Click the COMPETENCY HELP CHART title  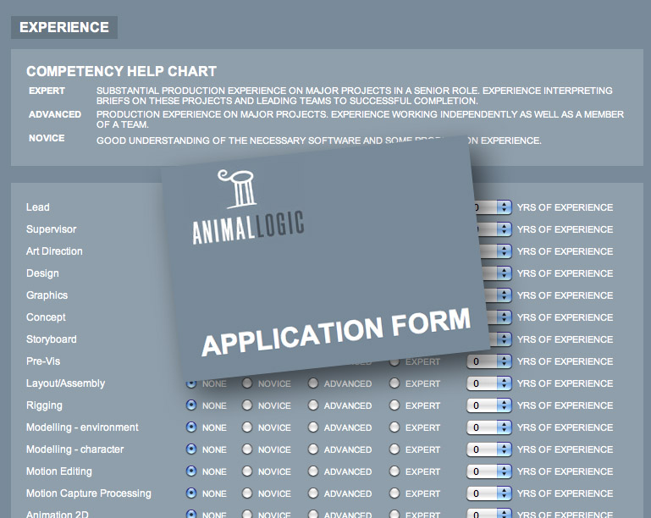click(x=121, y=71)
